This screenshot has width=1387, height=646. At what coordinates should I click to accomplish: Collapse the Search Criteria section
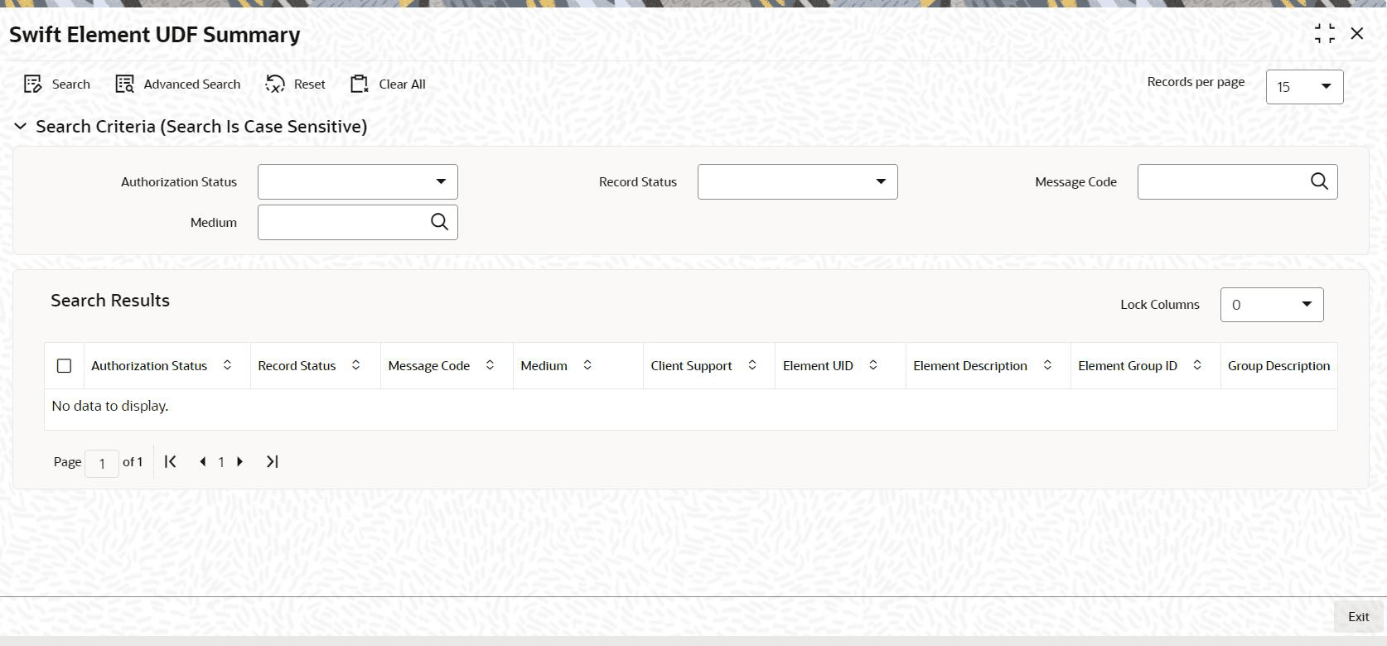tap(21, 127)
